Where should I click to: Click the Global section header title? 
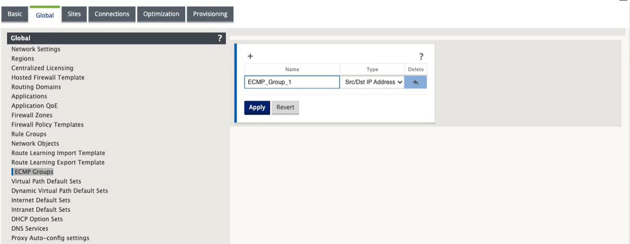coord(20,38)
